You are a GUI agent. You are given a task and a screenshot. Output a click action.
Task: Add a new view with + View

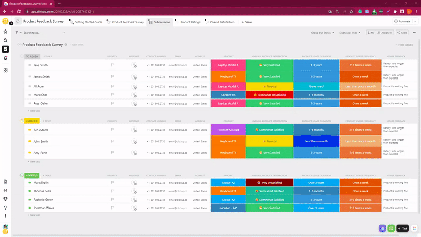246,22
